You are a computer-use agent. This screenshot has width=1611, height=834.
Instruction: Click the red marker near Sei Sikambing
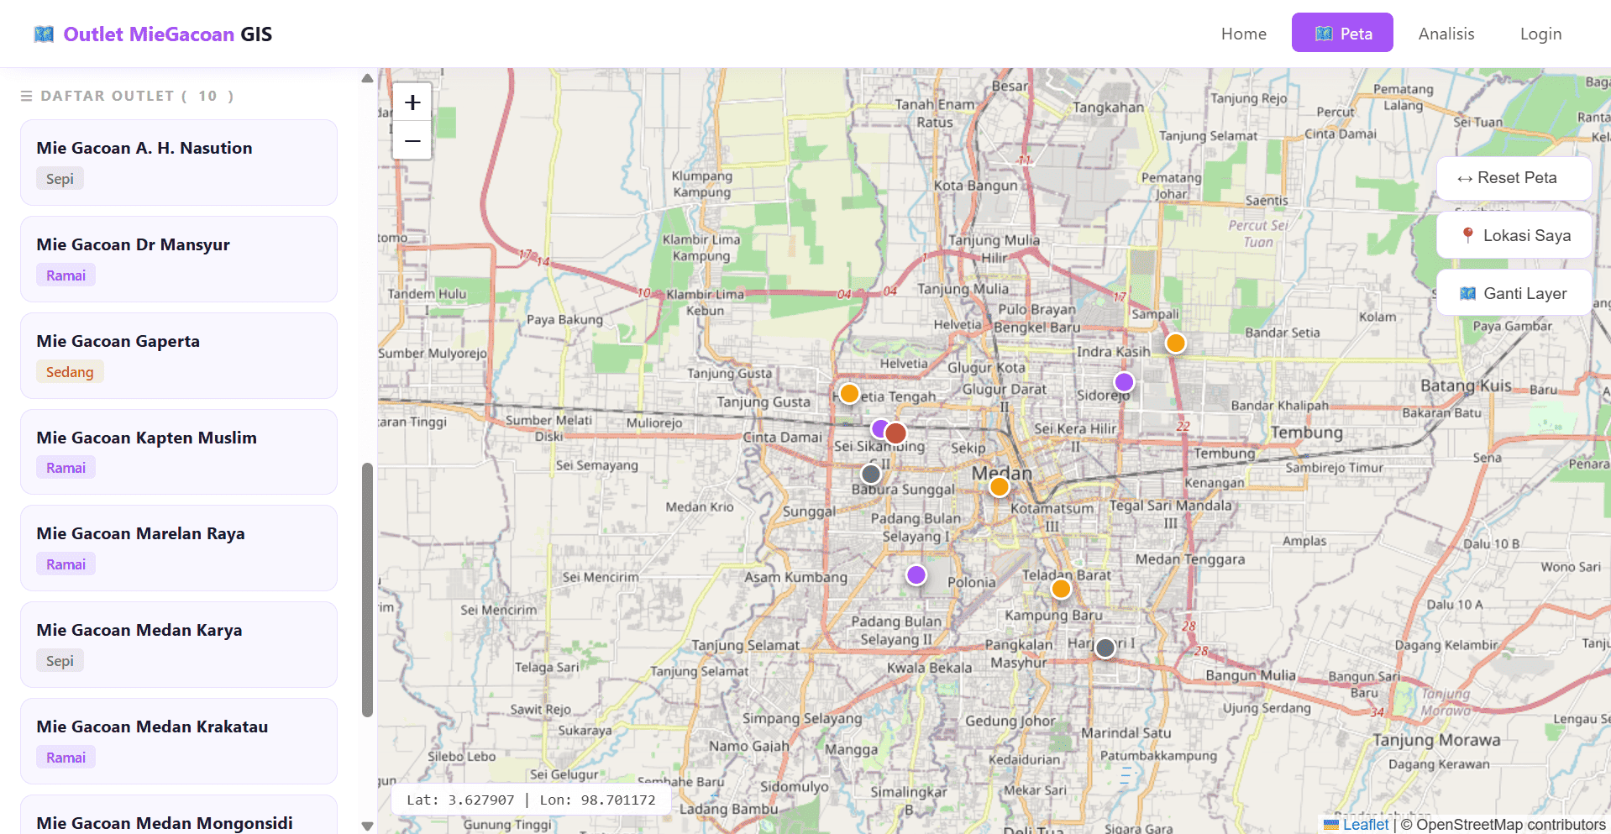coord(896,433)
